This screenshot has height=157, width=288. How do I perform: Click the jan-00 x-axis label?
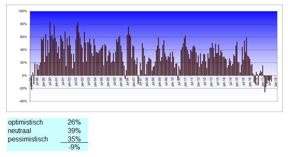point(44,82)
